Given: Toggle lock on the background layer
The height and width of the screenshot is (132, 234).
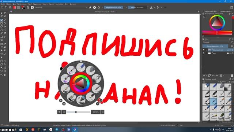Looking at the screenshot, I should pos(228,53).
